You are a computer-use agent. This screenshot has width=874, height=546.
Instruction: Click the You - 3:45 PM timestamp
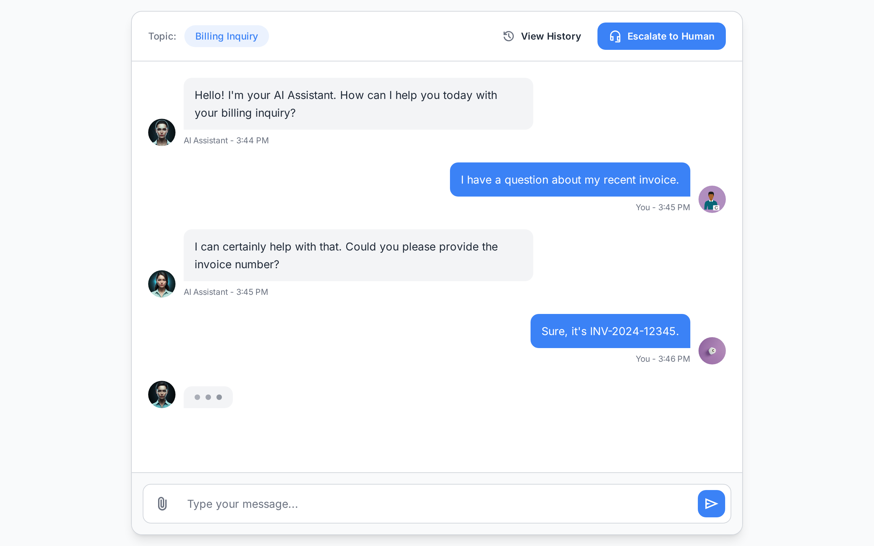662,207
